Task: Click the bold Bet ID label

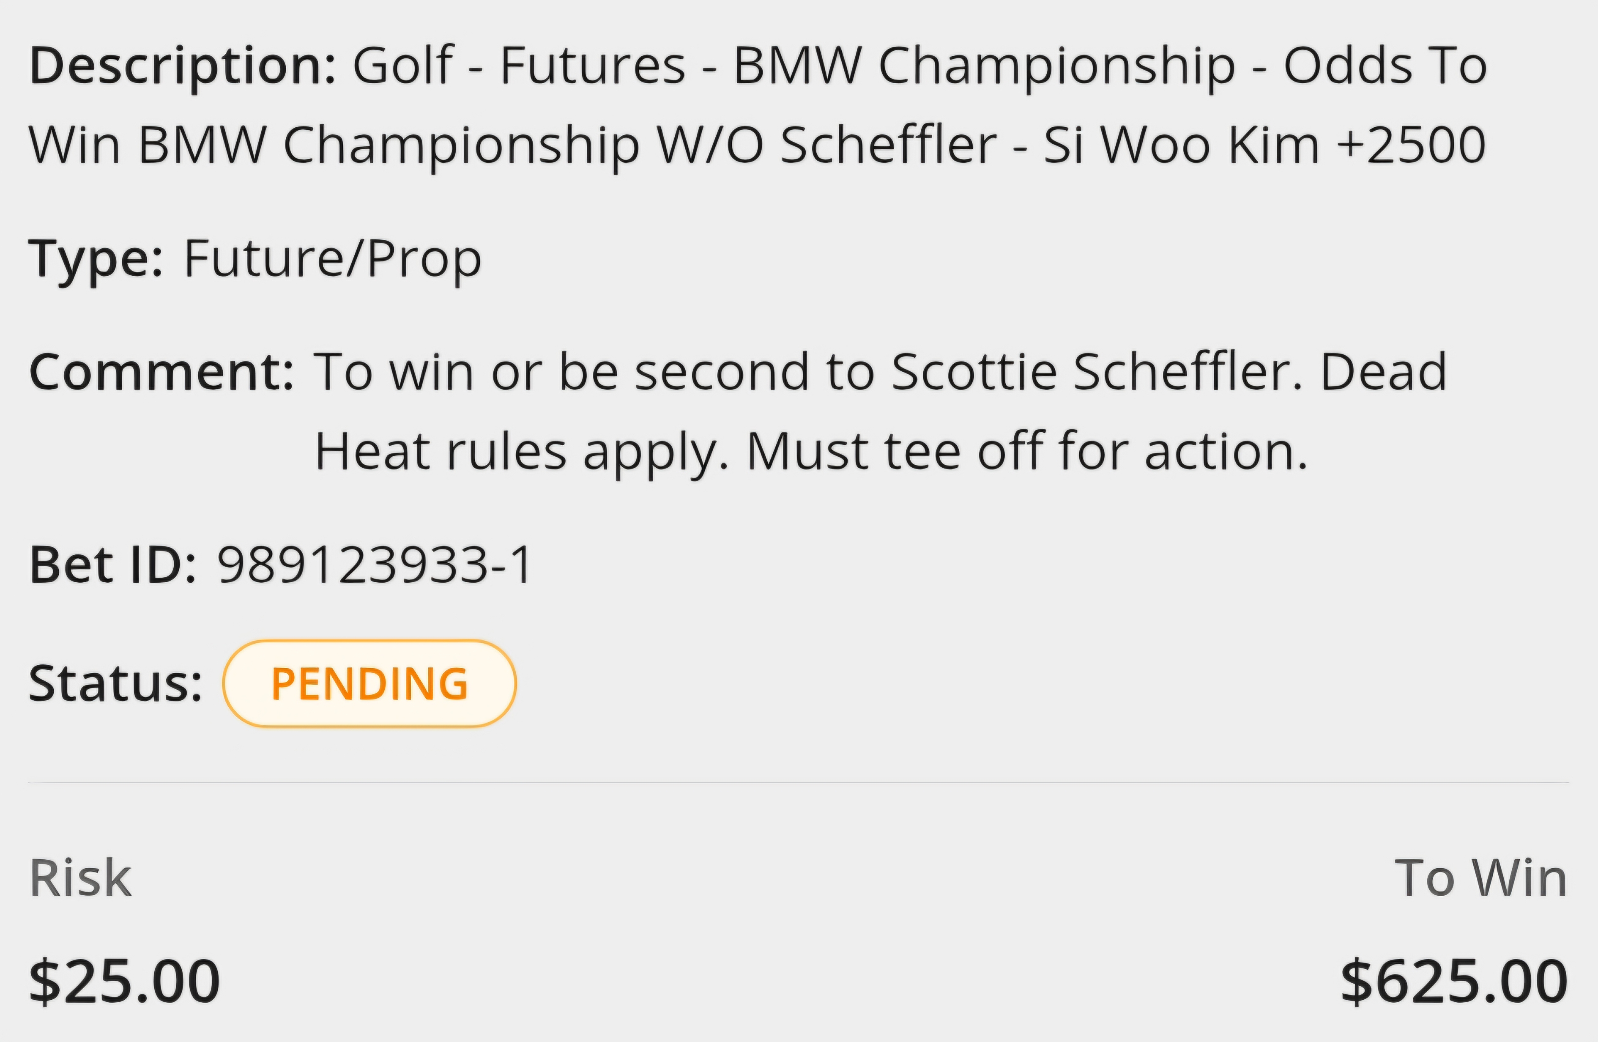Action: [113, 565]
